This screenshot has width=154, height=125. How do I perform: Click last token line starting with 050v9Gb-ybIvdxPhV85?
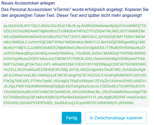click(68, 103)
